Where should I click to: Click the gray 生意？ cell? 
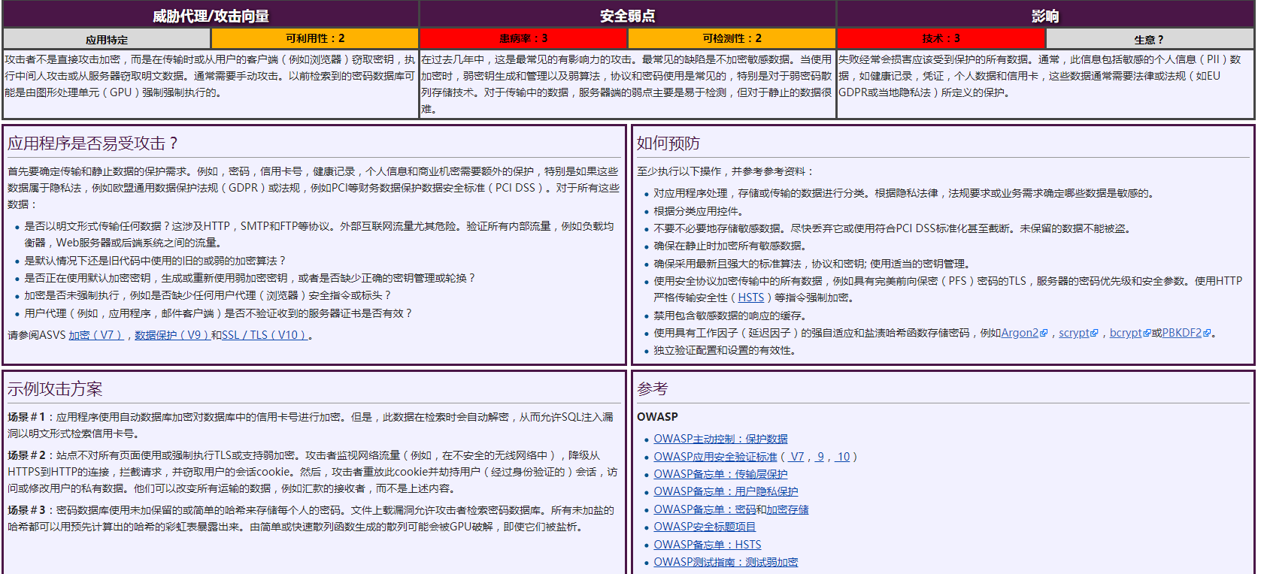1150,39
